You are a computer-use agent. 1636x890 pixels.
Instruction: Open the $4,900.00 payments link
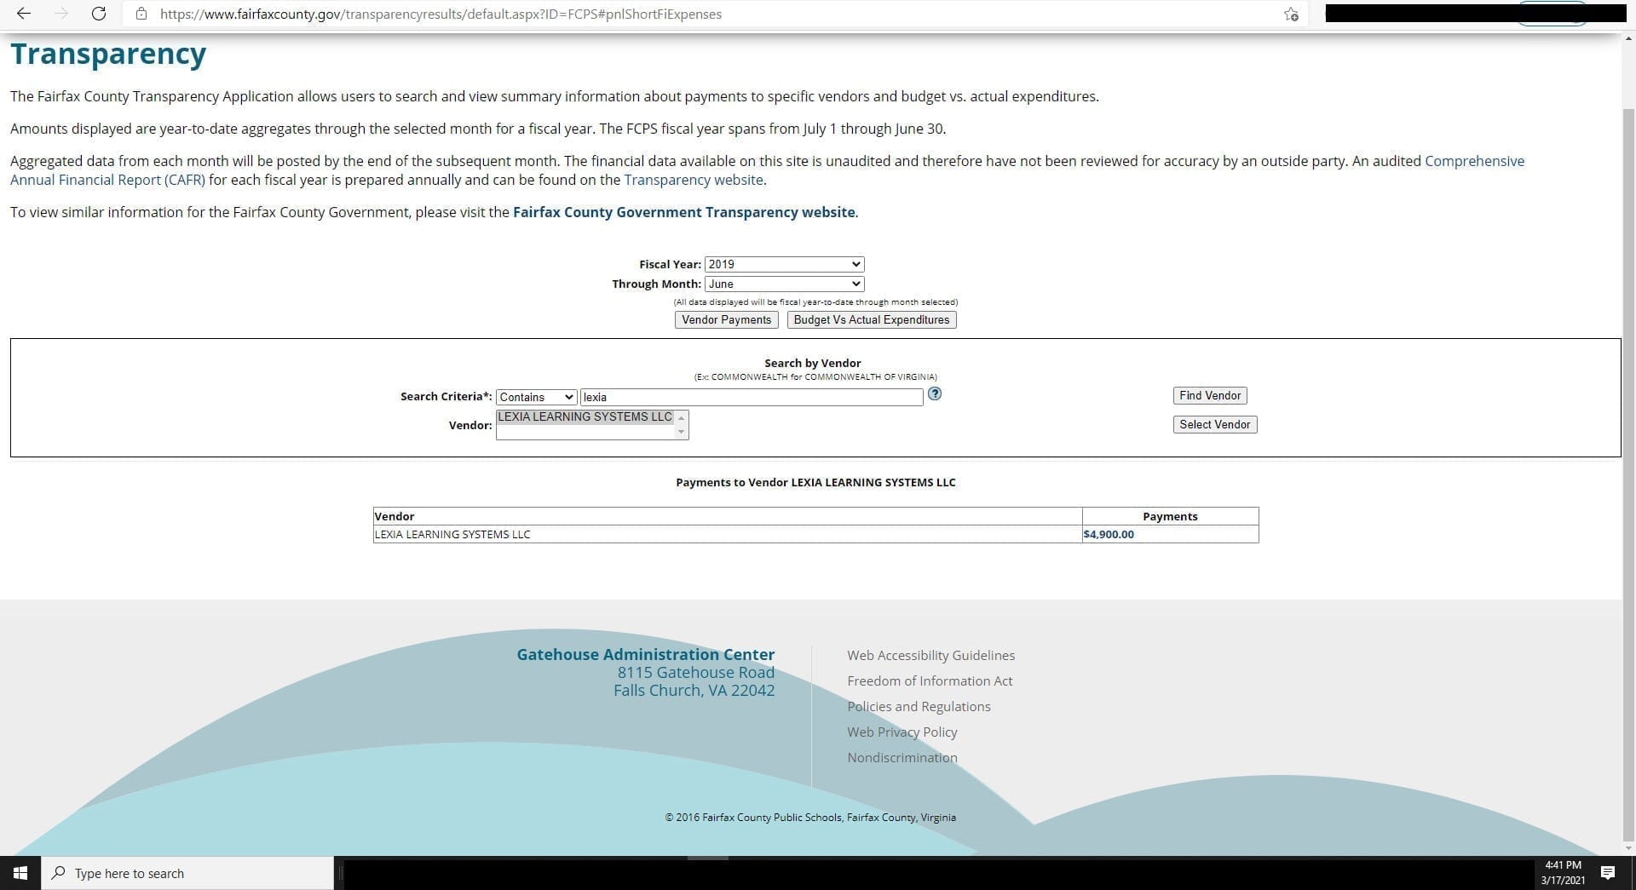click(1109, 534)
